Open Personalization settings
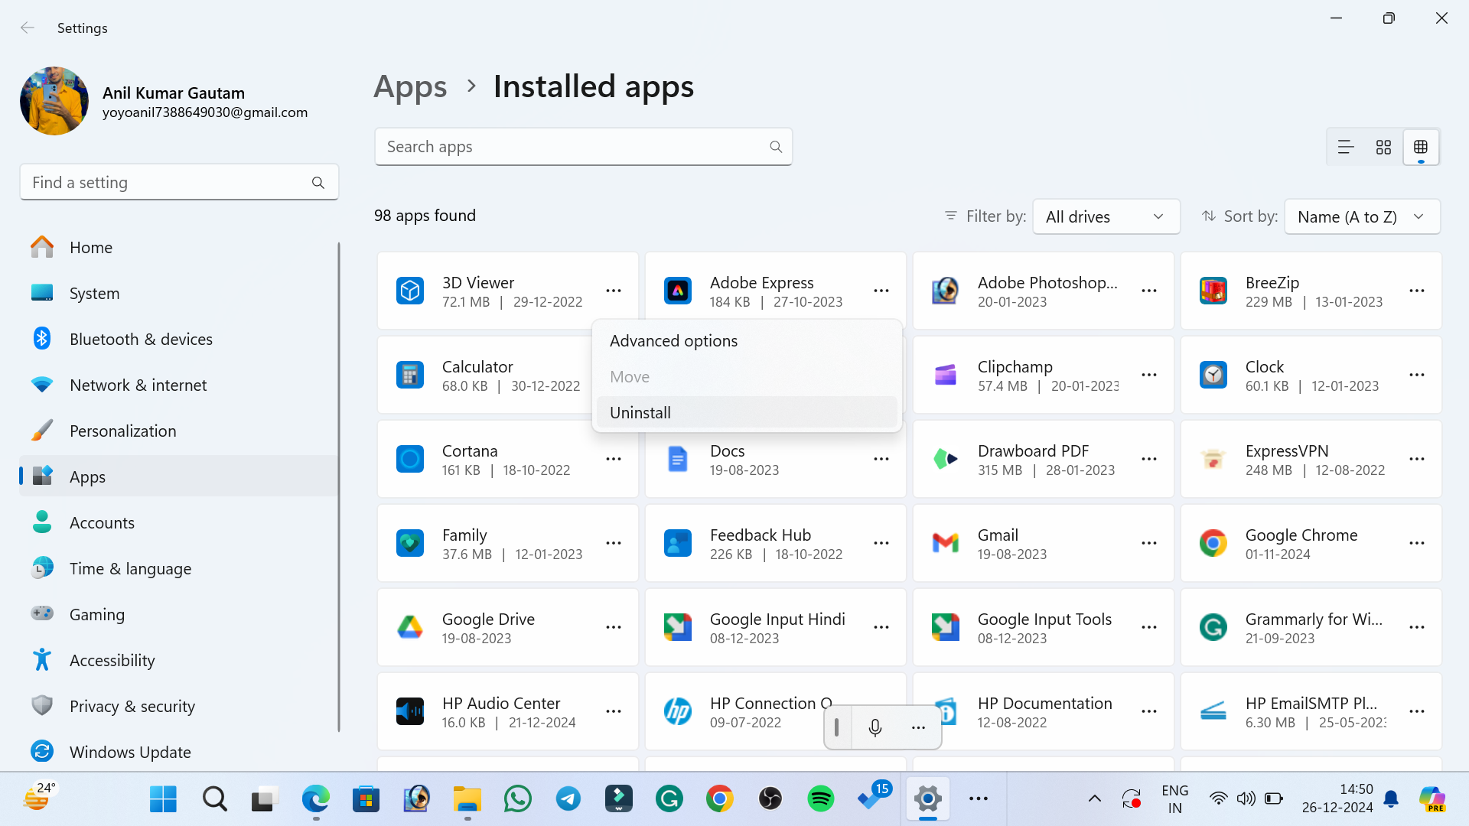The image size is (1469, 826). coord(178,431)
